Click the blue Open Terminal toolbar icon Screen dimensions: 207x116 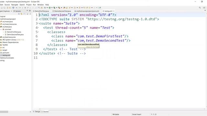13,8
